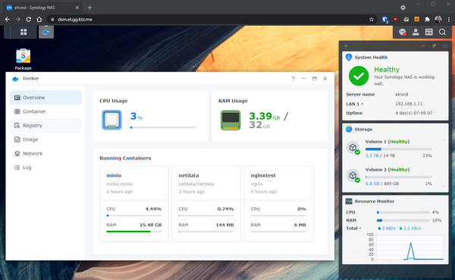Viewport: 455px width, 280px height.
Task: Open a new browser tab
Action: point(89,8)
